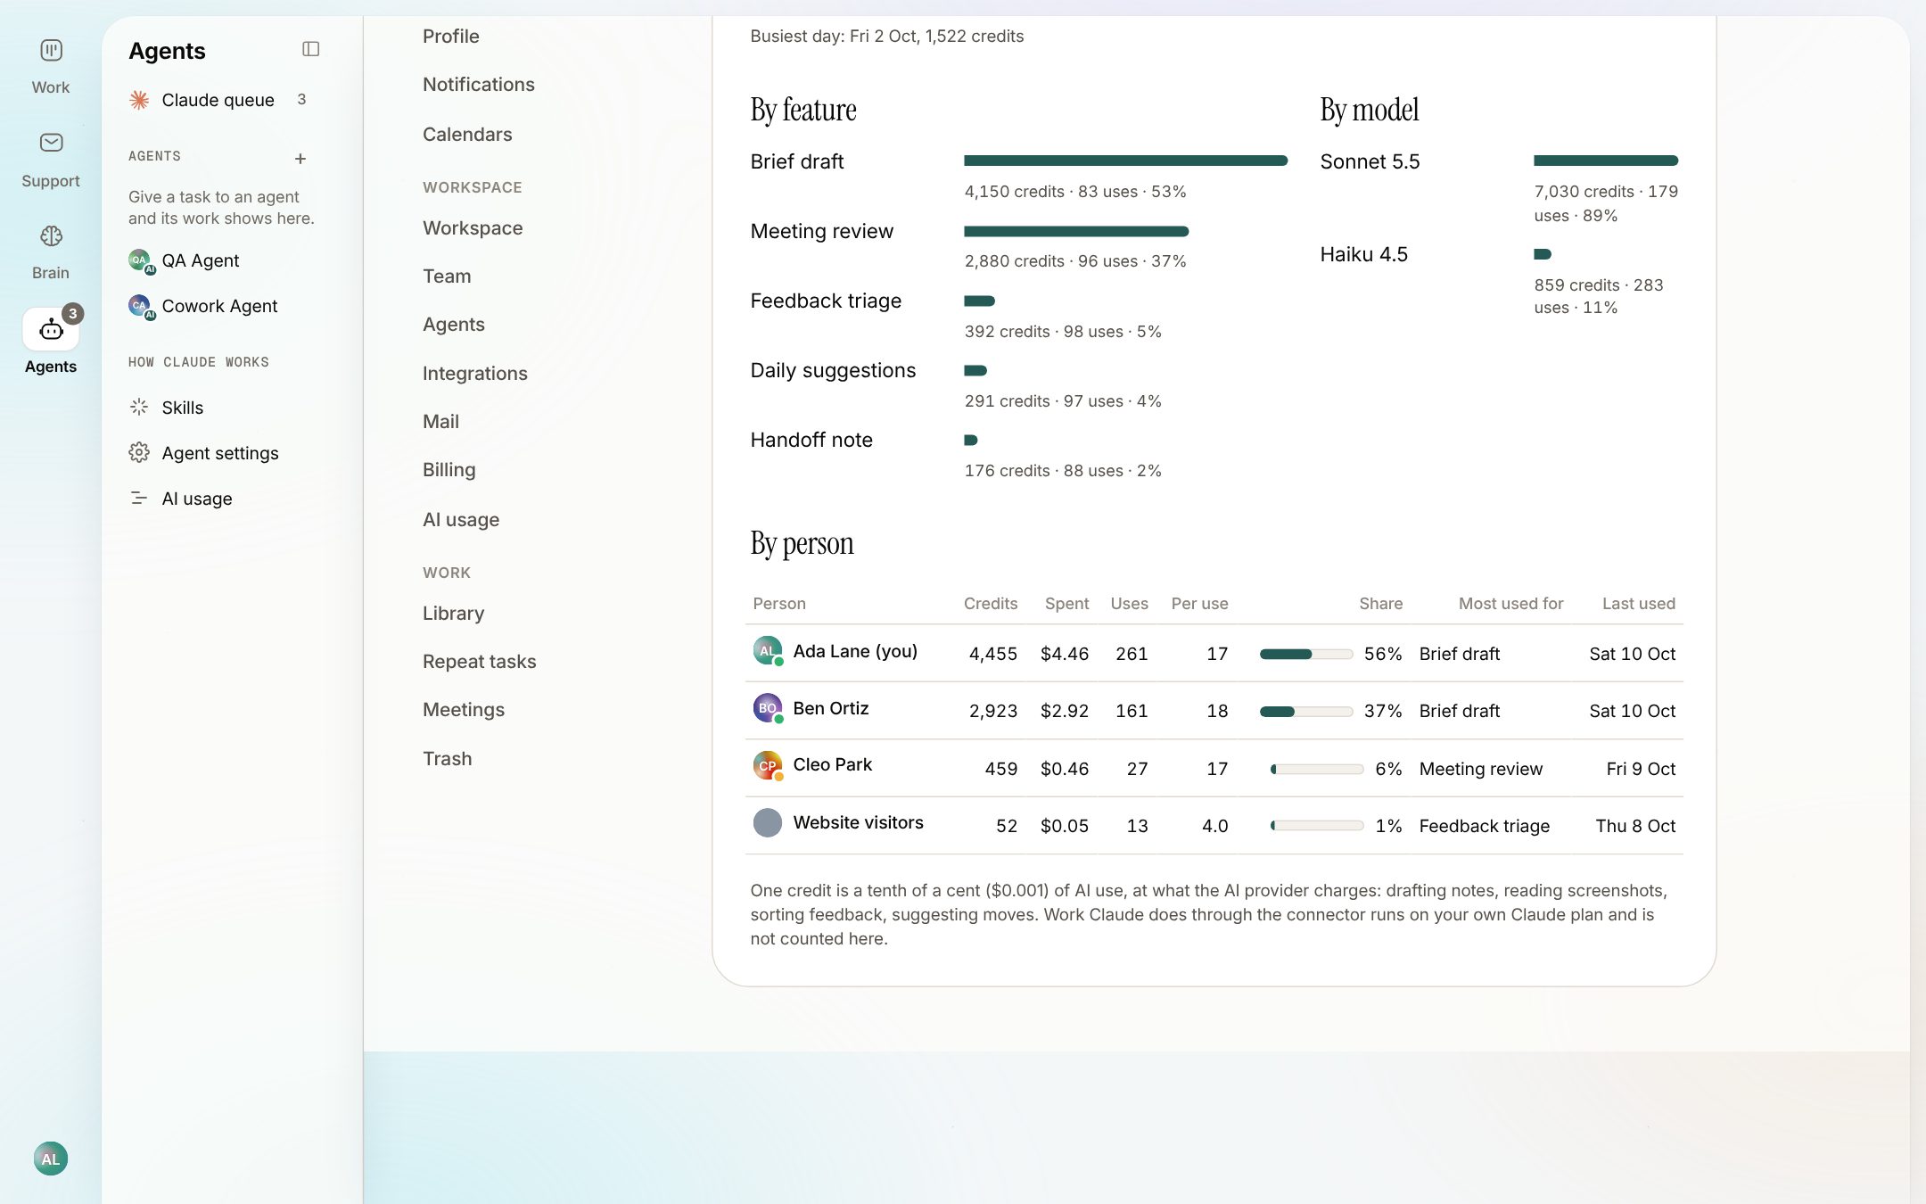This screenshot has width=1926, height=1204.
Task: Open Notifications settings
Action: tap(479, 84)
